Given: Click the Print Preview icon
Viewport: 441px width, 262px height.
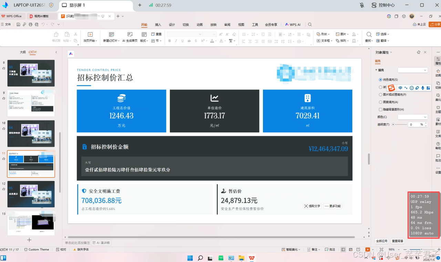Looking at the screenshot, I should (x=37, y=24).
